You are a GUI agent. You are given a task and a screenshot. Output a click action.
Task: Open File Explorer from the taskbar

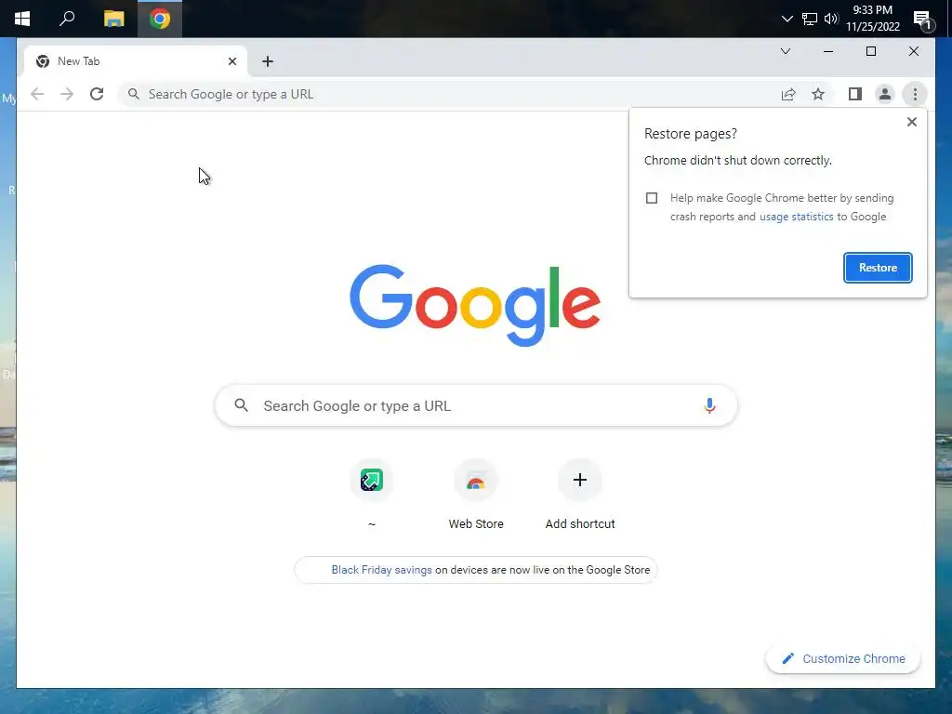tap(113, 19)
